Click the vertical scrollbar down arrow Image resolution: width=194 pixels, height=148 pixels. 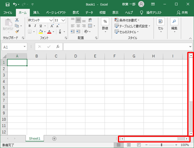click(x=191, y=133)
